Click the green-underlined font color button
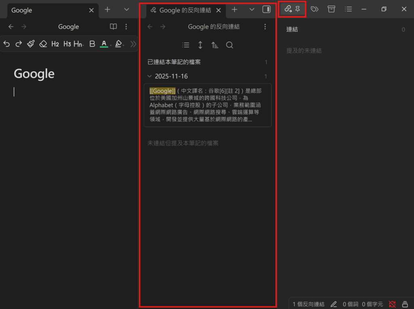The width and height of the screenshot is (414, 309). click(104, 44)
